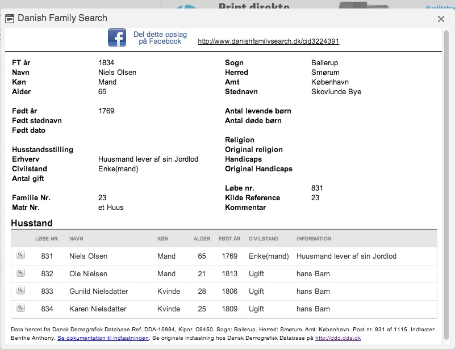455x350 pixels.
Task: Click the CIVILSTAND column header
Action: pos(264,239)
